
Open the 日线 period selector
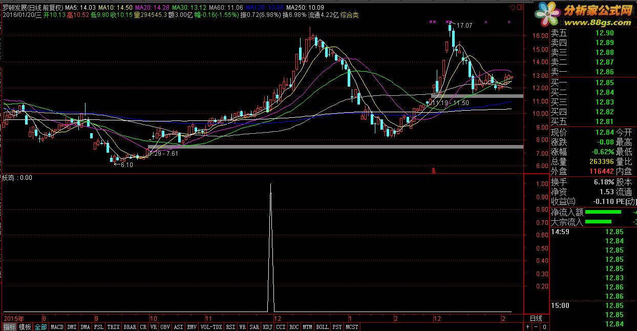click(535, 318)
